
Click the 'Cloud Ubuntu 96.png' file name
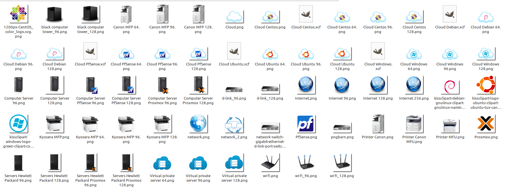pos(306,67)
